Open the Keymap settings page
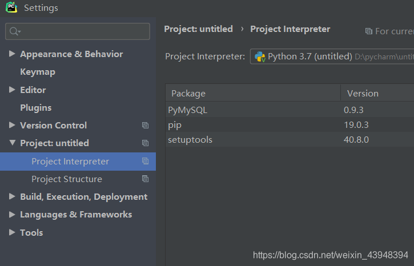414x266 pixels. pyautogui.click(x=38, y=72)
